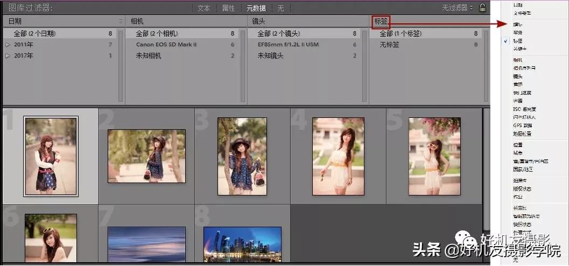Screen dimensions: 569x266
Task: Select first photo thumbnail in grid
Action: click(51, 156)
